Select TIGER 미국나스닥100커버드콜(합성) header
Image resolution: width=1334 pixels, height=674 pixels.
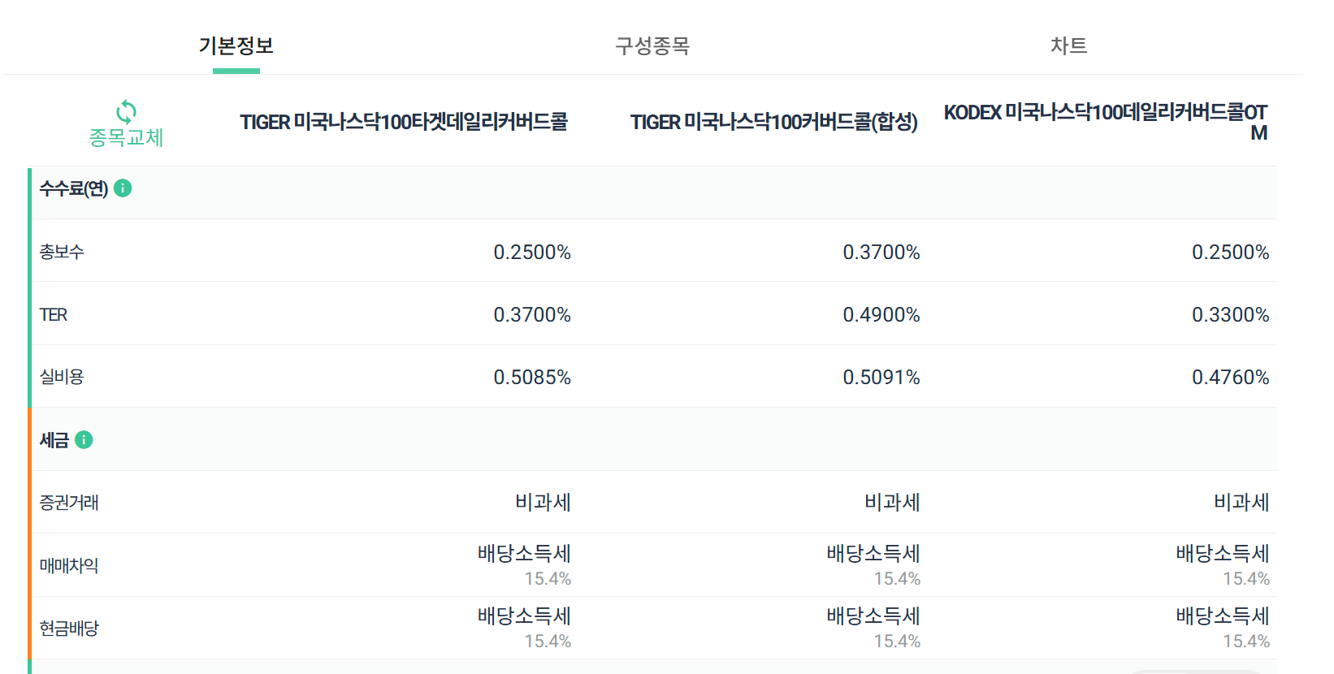(x=773, y=122)
